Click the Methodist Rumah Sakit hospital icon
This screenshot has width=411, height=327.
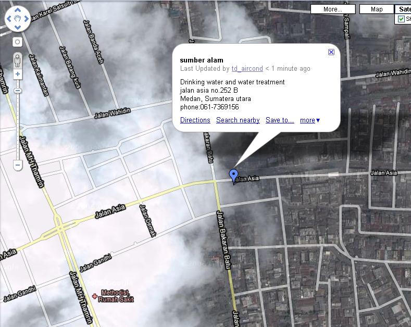click(x=94, y=296)
